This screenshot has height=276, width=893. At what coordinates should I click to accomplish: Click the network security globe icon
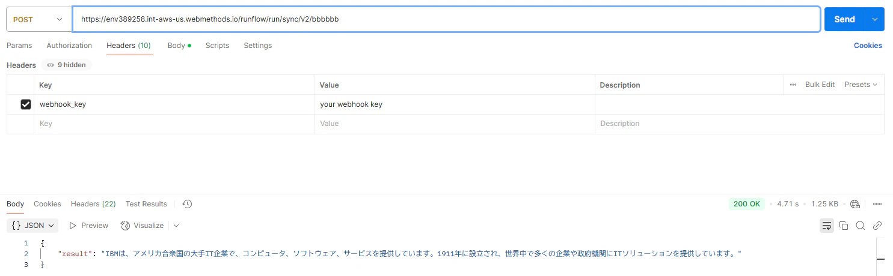click(855, 204)
